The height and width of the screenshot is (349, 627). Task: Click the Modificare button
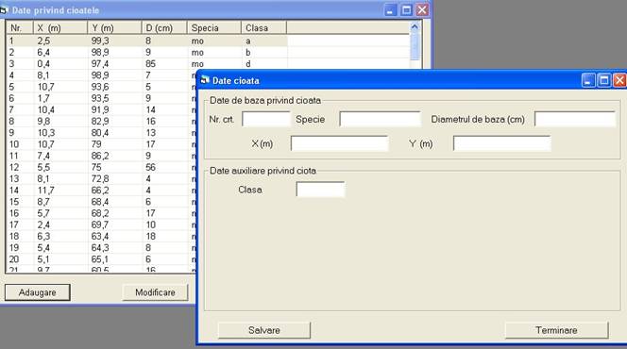pos(155,292)
